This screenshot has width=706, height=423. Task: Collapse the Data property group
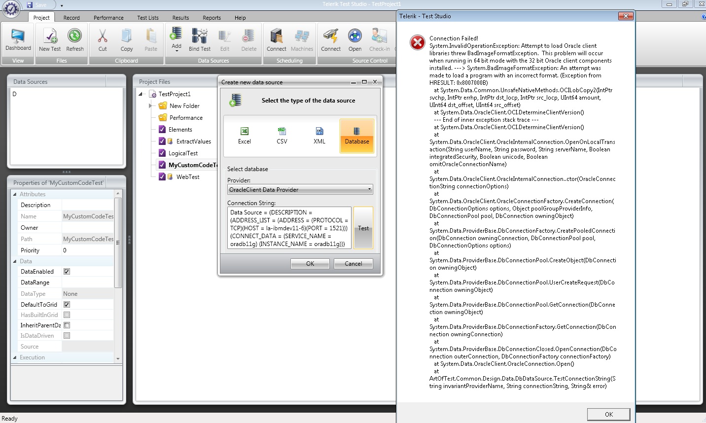pyautogui.click(x=15, y=261)
